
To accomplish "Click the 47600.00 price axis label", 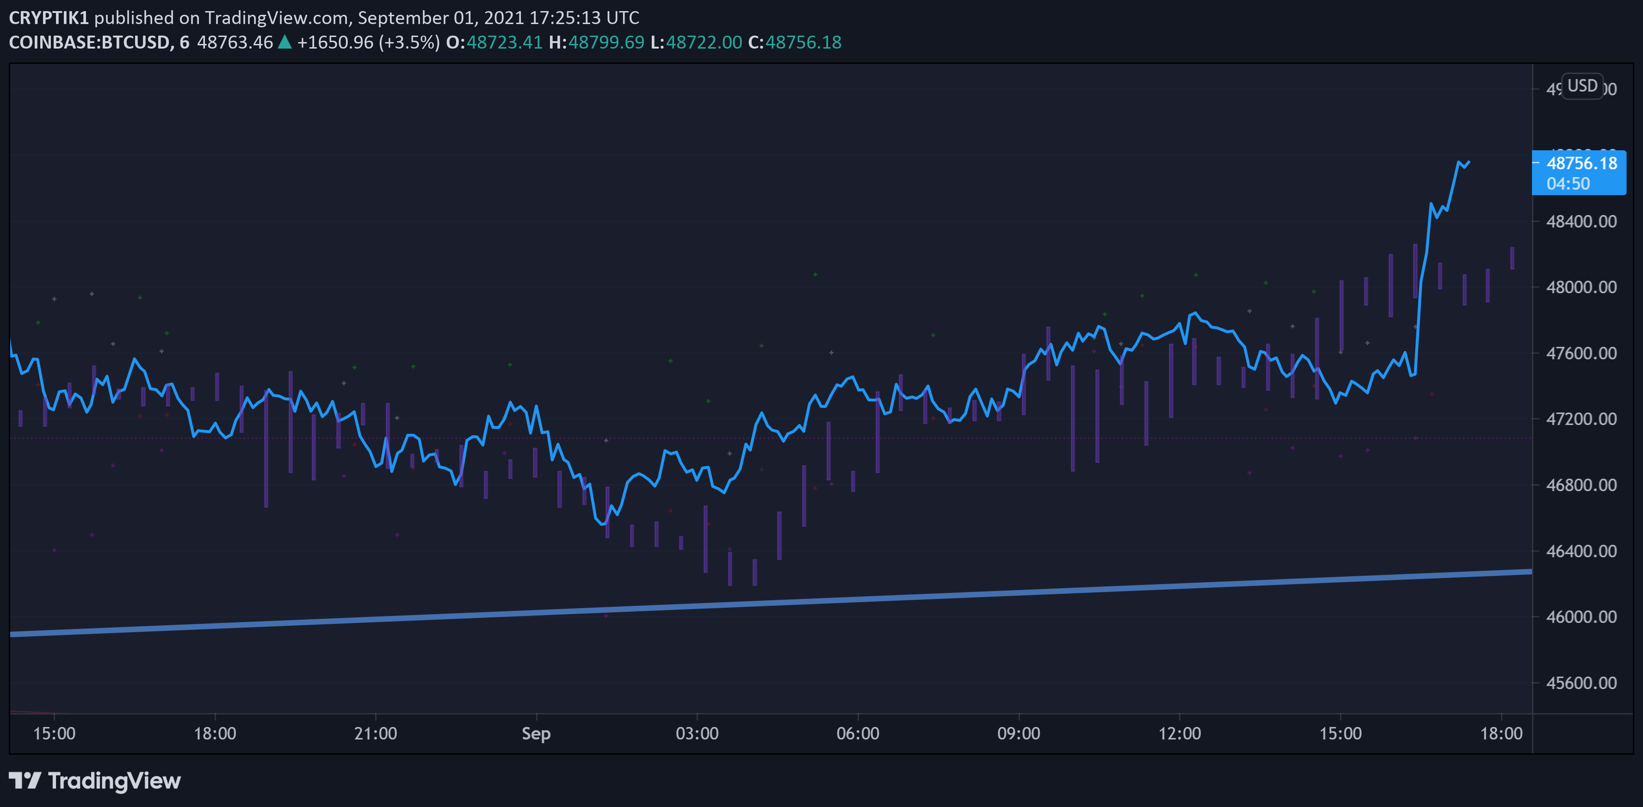I will pos(1581,353).
